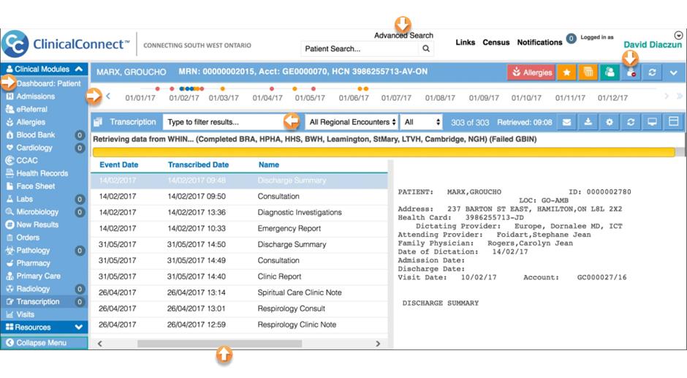Click the Transcription module header icon
The image size is (687, 378).
pos(98,122)
